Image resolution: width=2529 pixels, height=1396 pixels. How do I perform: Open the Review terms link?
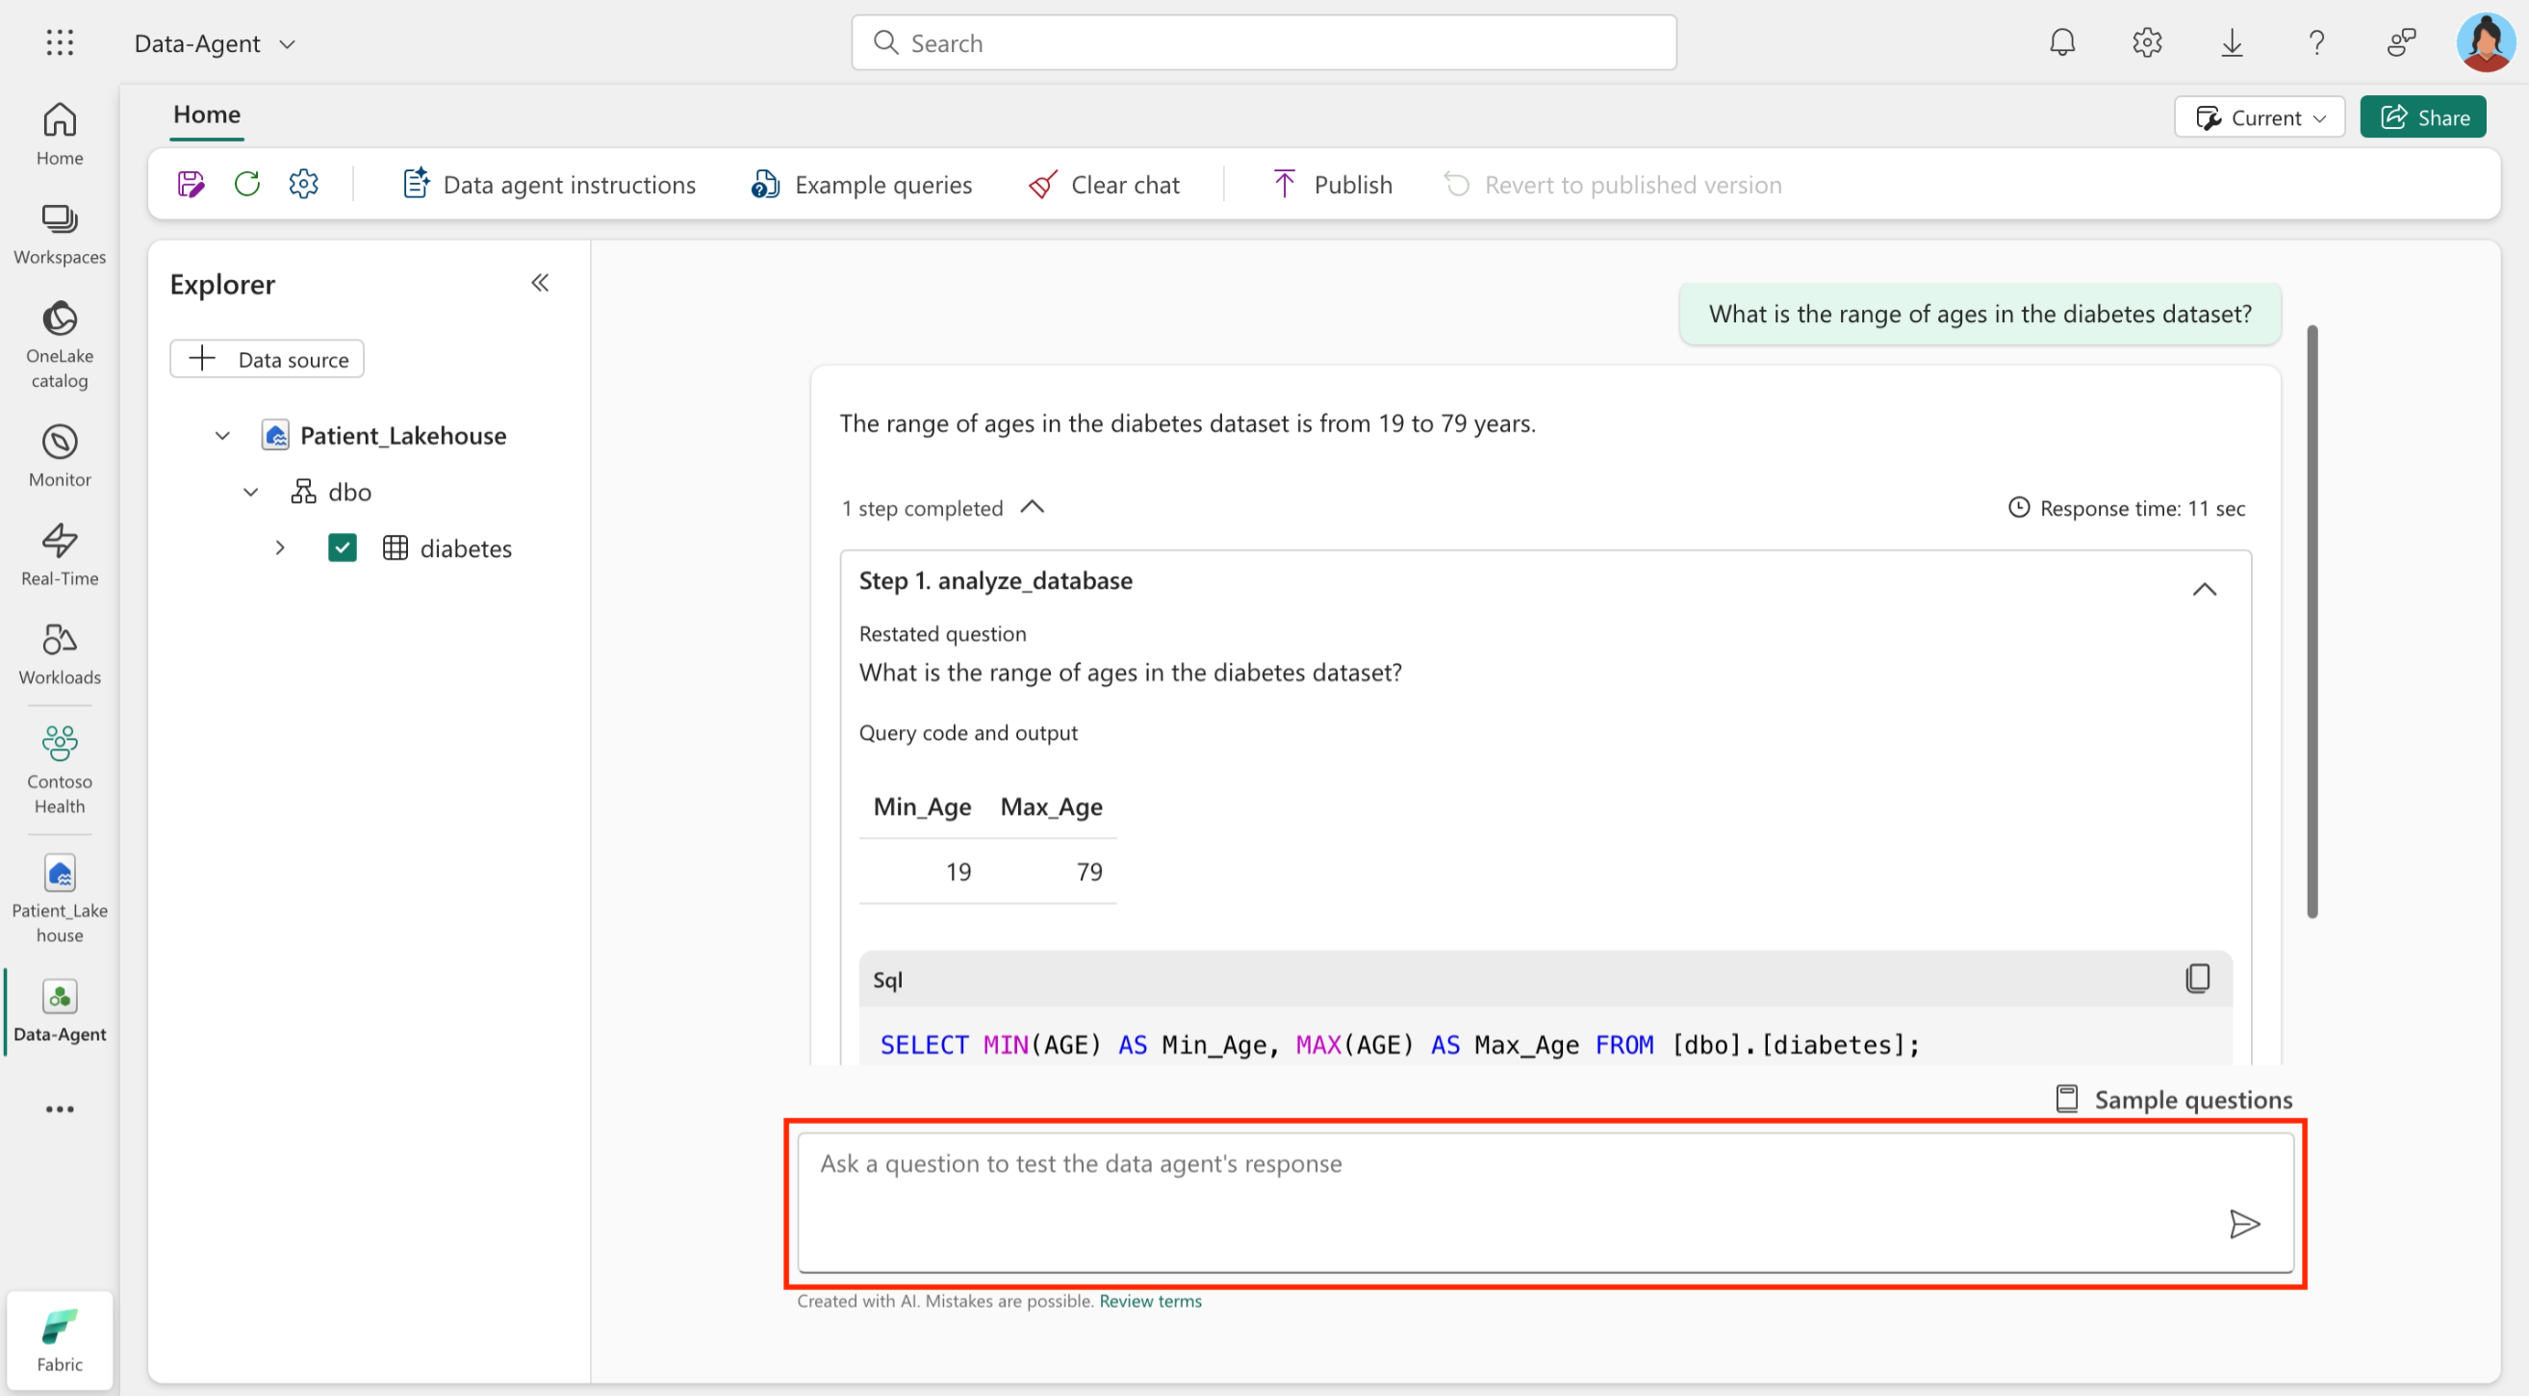tap(1150, 1301)
